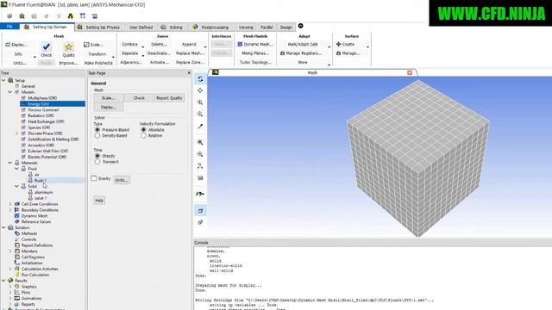This screenshot has width=552, height=310.
Task: Switch to the User Defined tab
Action: coord(141,27)
